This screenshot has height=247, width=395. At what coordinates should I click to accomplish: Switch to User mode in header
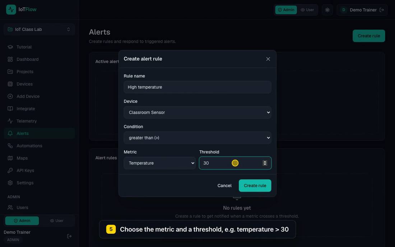pos(307,10)
